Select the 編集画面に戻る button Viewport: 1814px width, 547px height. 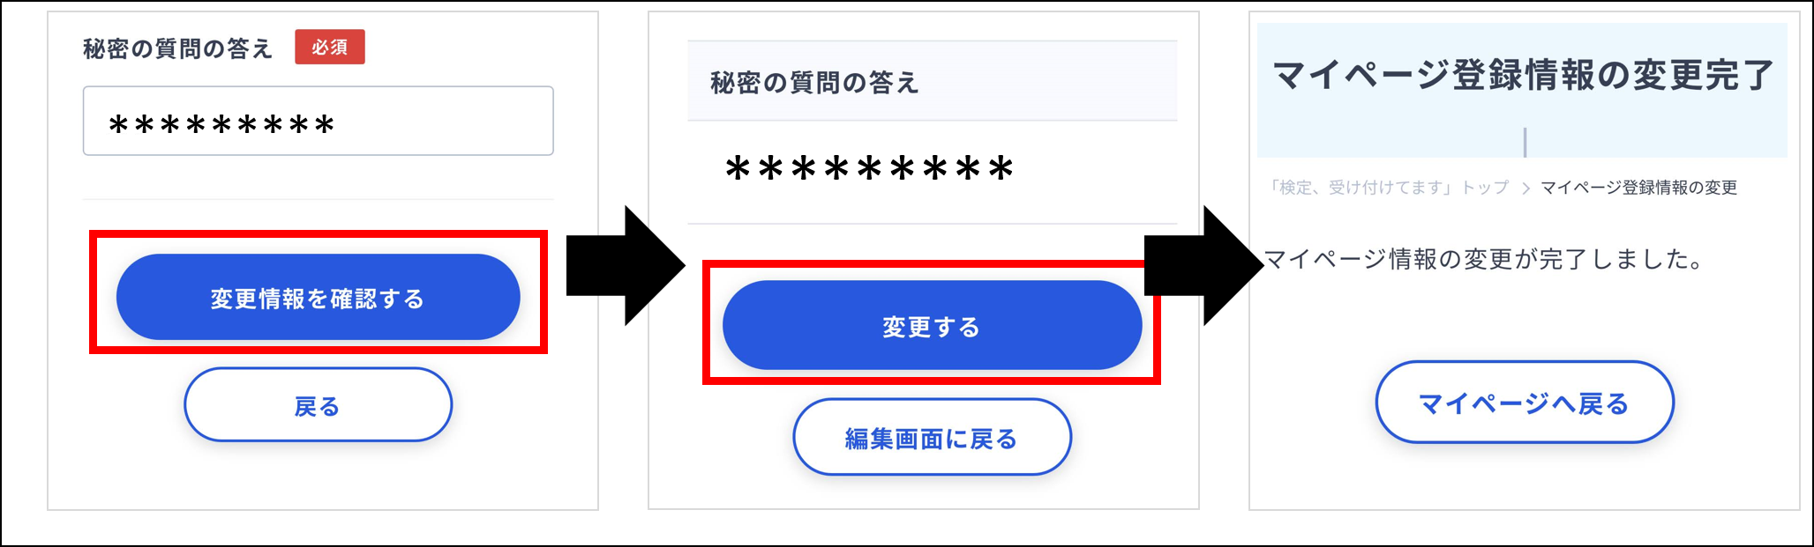[932, 438]
